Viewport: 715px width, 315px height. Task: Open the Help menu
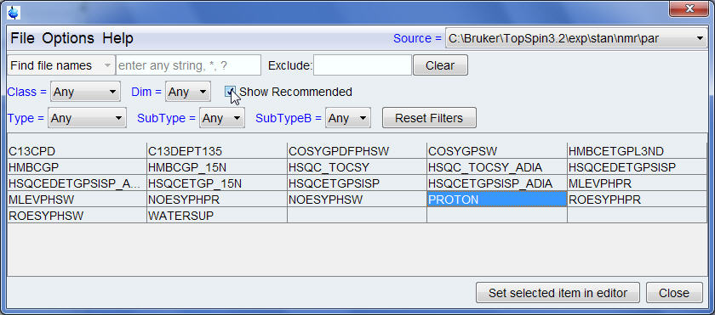[x=117, y=38]
